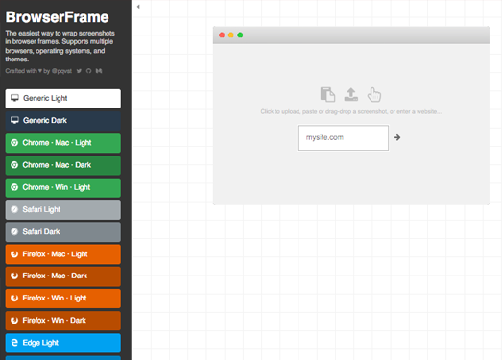The width and height of the screenshot is (502, 360).
Task: Collapse the sidebar with the small arrow
Action: (x=138, y=7)
